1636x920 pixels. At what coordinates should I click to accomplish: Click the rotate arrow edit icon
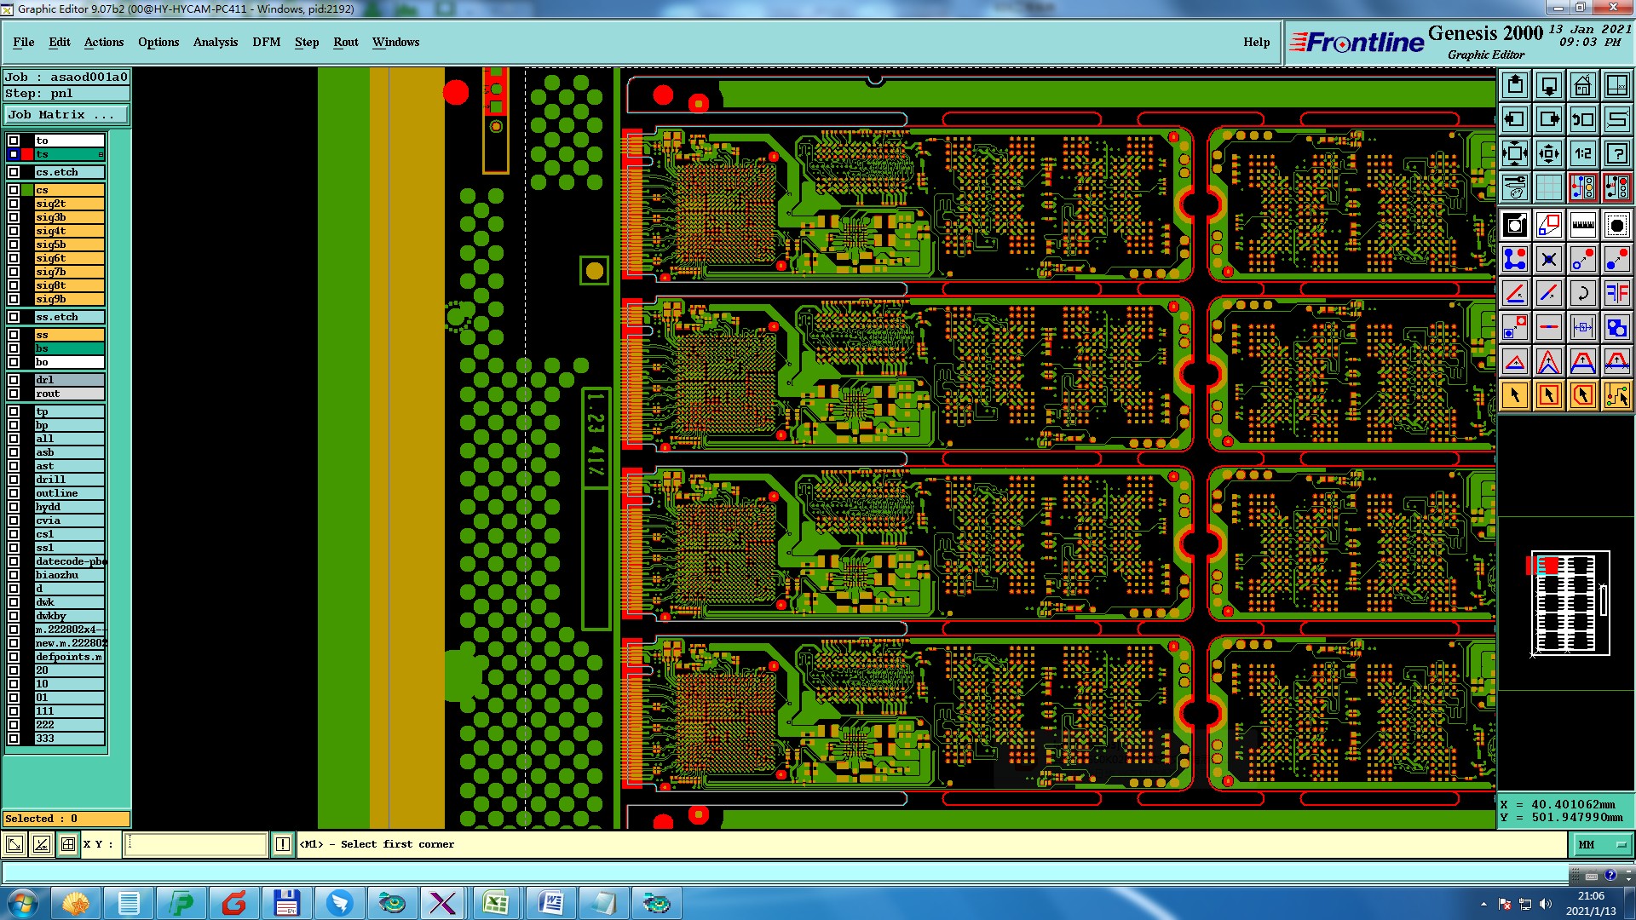pyautogui.click(x=1582, y=293)
